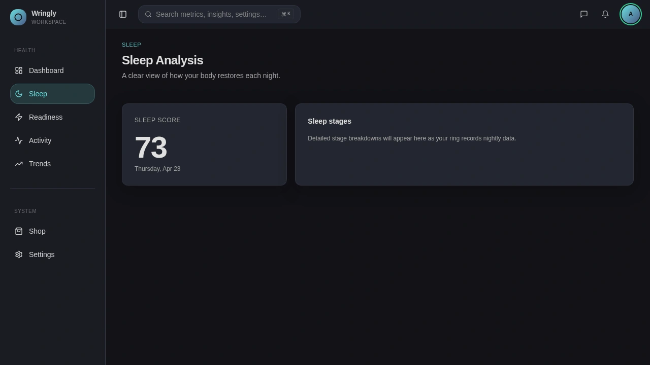Click the Sleep moon icon
The image size is (650, 365).
(19, 94)
